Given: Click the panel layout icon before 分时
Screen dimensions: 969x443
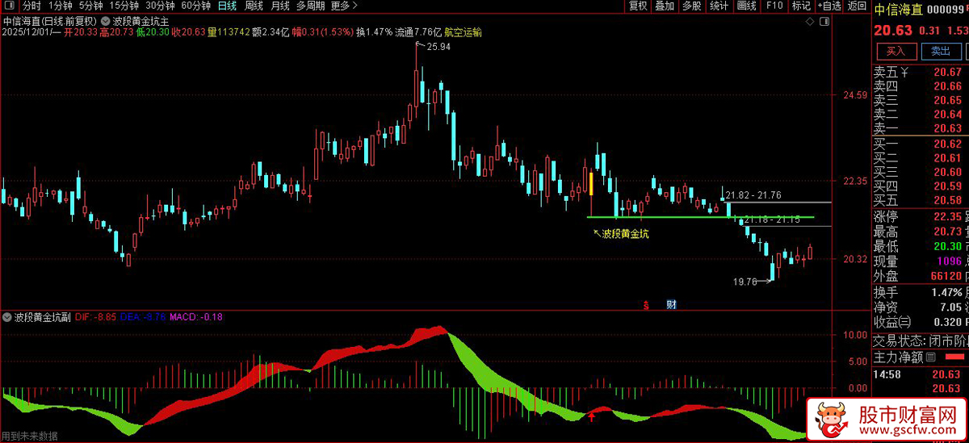Looking at the screenshot, I should click(9, 6).
